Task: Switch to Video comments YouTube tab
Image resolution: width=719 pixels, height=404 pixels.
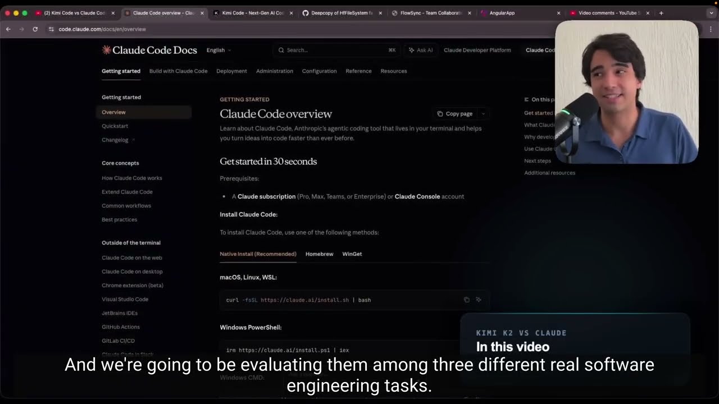Action: pyautogui.click(x=609, y=13)
